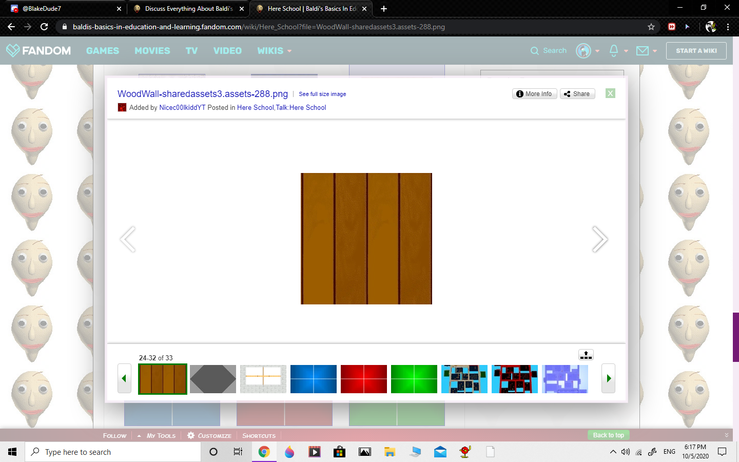Close the Here School browser tab
This screenshot has height=462, width=739.
pyautogui.click(x=364, y=9)
